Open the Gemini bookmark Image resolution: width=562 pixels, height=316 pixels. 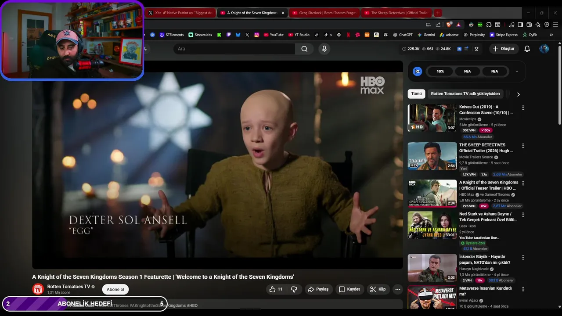pyautogui.click(x=426, y=35)
